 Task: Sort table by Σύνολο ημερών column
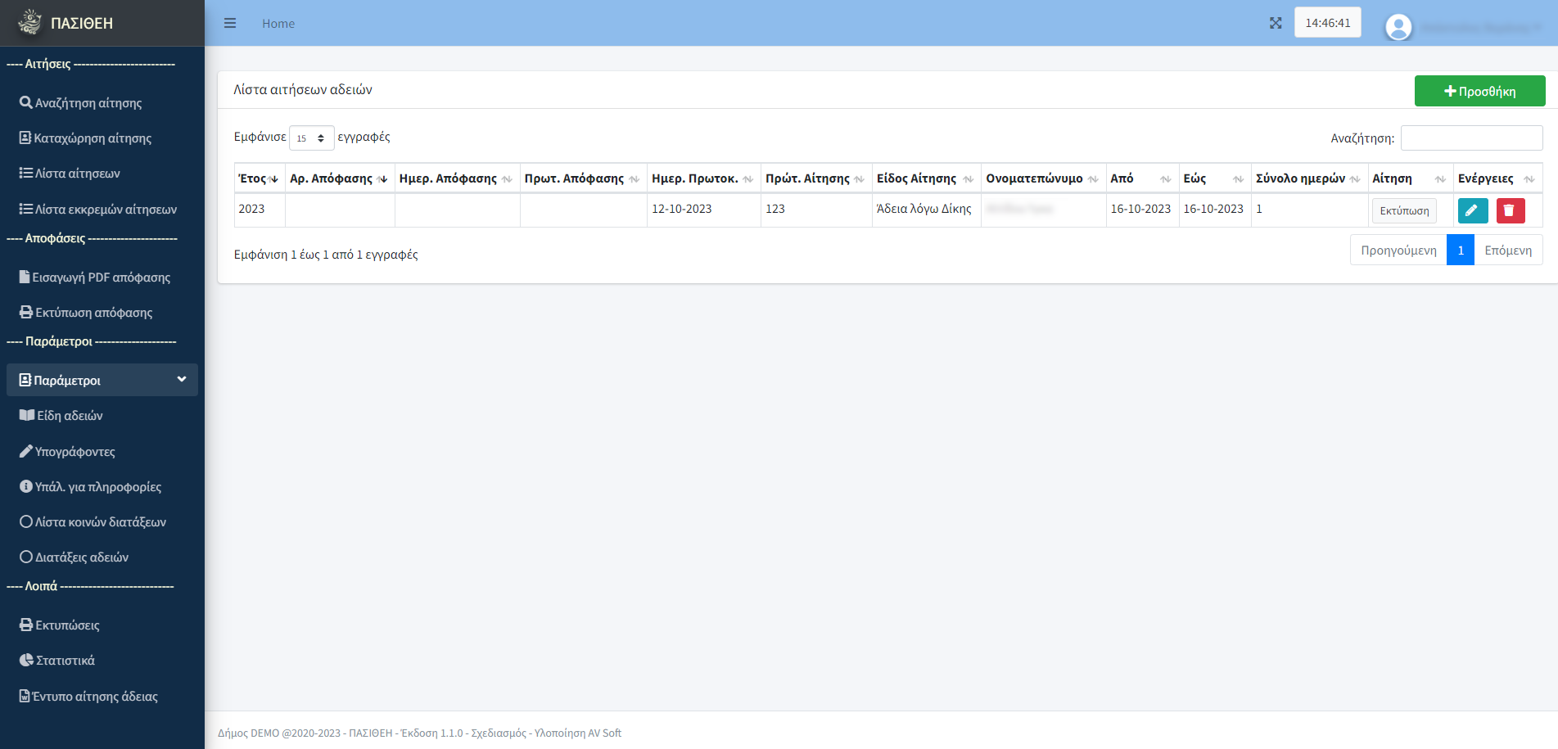pos(1309,178)
